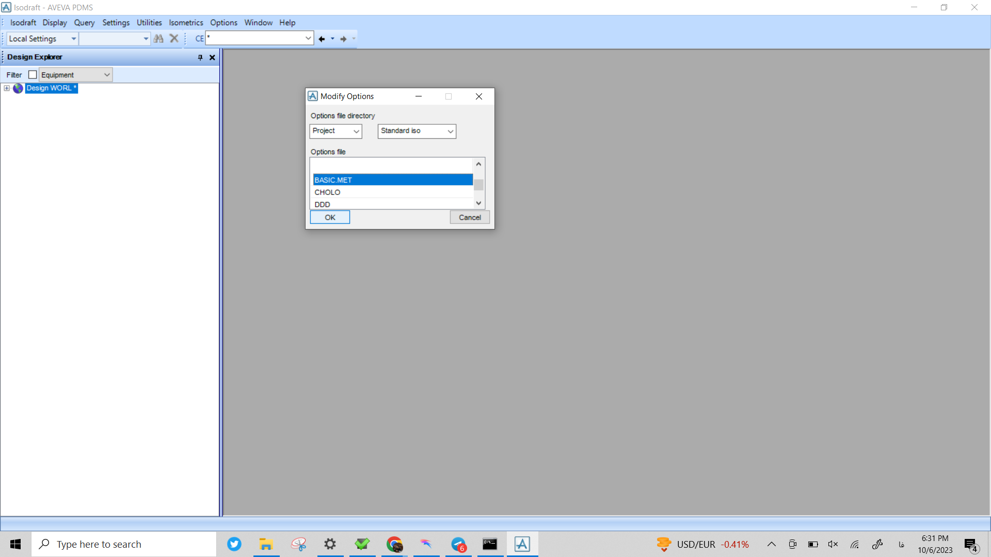Open the Snipping tool taskbar icon
Viewport: 991px width, 557px height.
point(298,544)
